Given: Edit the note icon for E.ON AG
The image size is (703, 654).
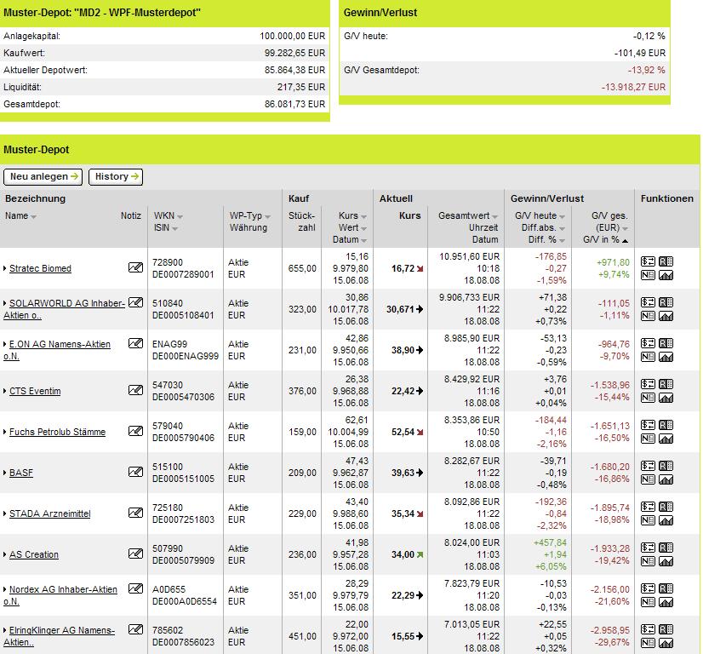Looking at the screenshot, I should point(136,343).
